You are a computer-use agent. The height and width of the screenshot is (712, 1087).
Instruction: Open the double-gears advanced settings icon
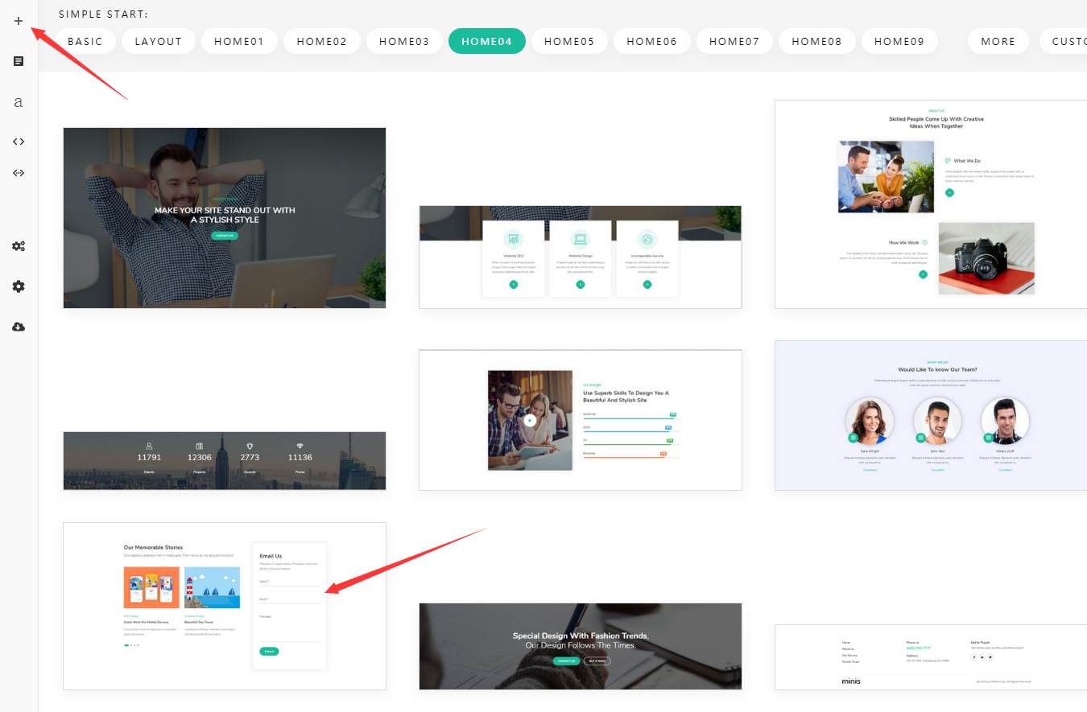(19, 246)
